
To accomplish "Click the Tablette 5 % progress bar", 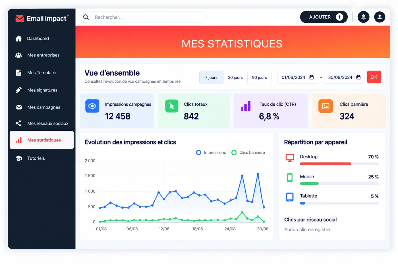I will click(339, 203).
